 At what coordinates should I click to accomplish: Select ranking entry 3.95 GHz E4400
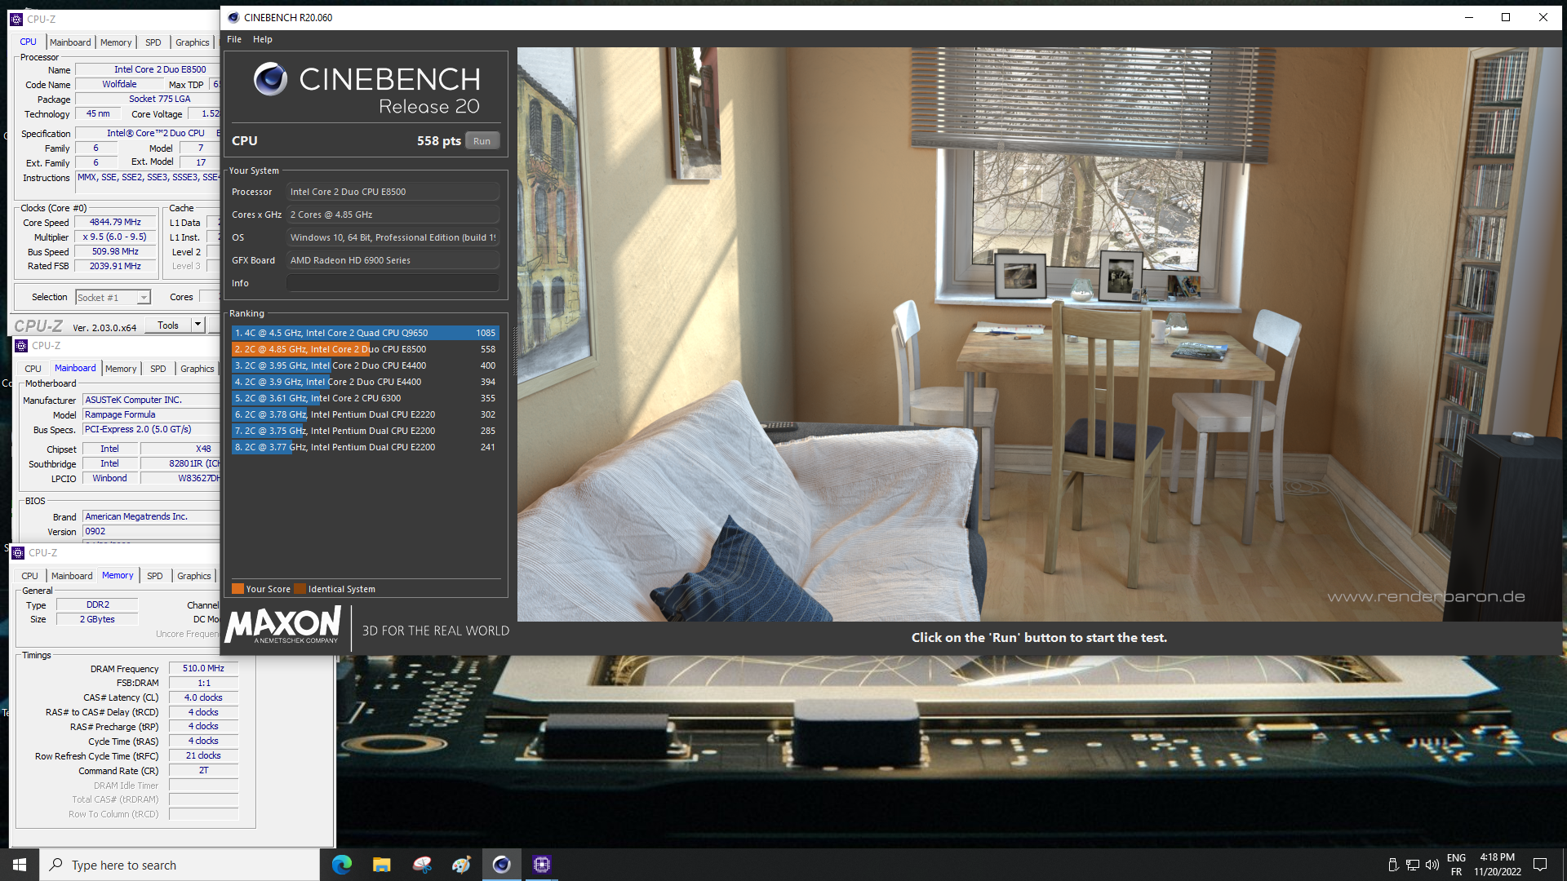coord(365,365)
